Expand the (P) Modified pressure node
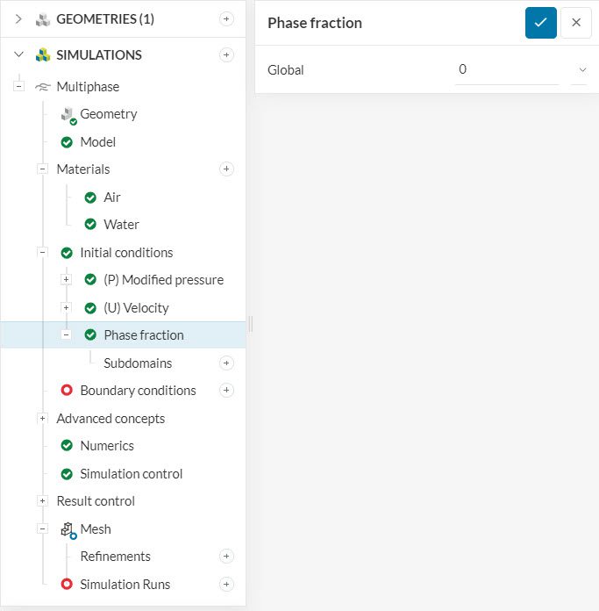This screenshot has width=599, height=611. (x=66, y=280)
